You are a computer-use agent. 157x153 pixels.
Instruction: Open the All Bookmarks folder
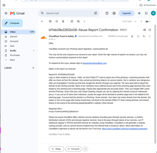tap(148, 5)
